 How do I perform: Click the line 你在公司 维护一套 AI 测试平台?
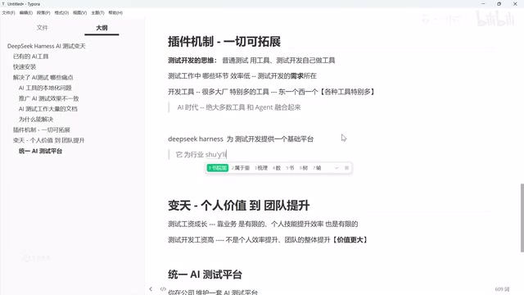click(213, 292)
